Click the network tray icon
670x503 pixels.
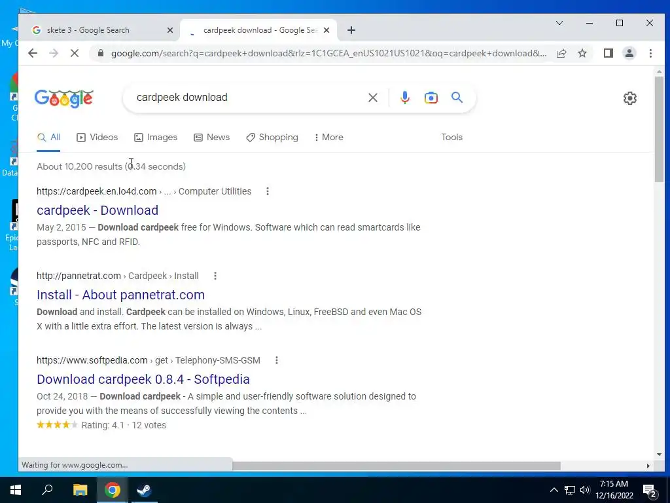tap(570, 490)
